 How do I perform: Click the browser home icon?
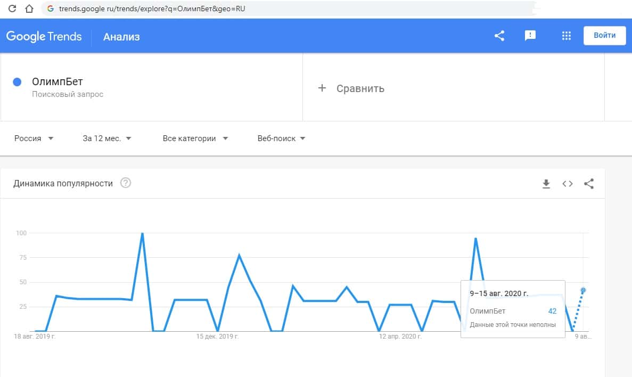[x=30, y=9]
